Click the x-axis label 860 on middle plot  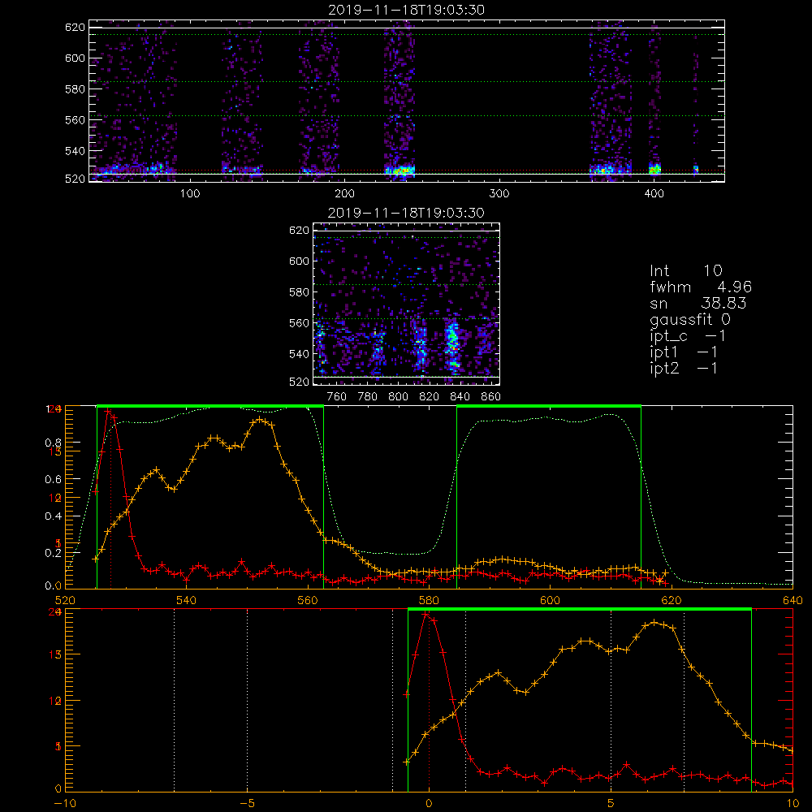coord(491,397)
